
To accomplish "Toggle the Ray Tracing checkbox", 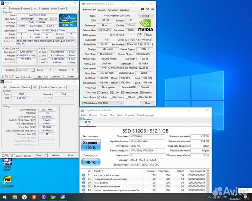I will point(111,97).
